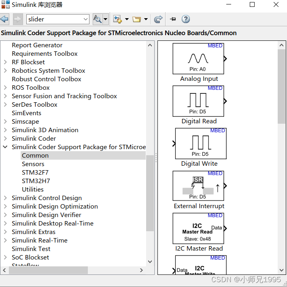Screen dimensions: 287x287
Task: Select the Sensors sublibrary
Action: click(33, 164)
